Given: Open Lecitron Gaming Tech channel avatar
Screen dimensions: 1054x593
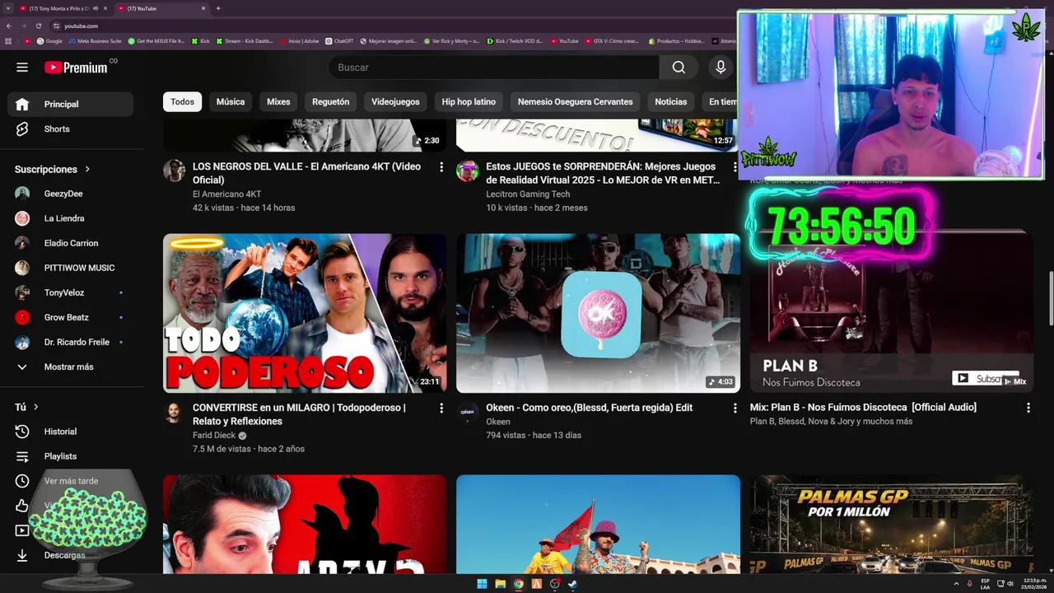Looking at the screenshot, I should tap(467, 170).
